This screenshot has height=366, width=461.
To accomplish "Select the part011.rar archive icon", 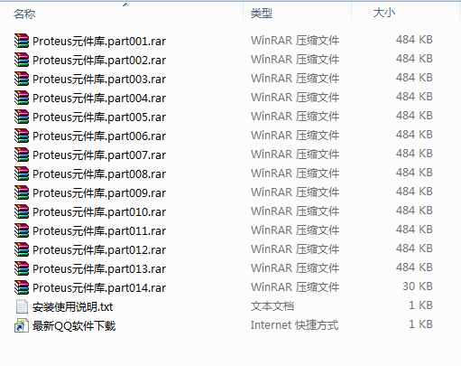I will pyautogui.click(x=22, y=230).
